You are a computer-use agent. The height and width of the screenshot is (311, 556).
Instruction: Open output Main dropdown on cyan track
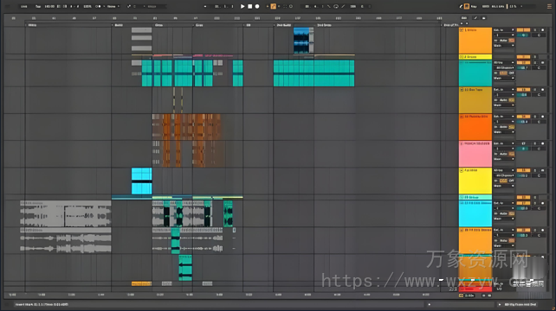pos(504,219)
